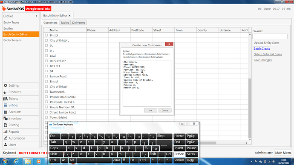This screenshot has width=294, height=165.
Task: Click scroll up arrow of entity grid
Action: 250,34
